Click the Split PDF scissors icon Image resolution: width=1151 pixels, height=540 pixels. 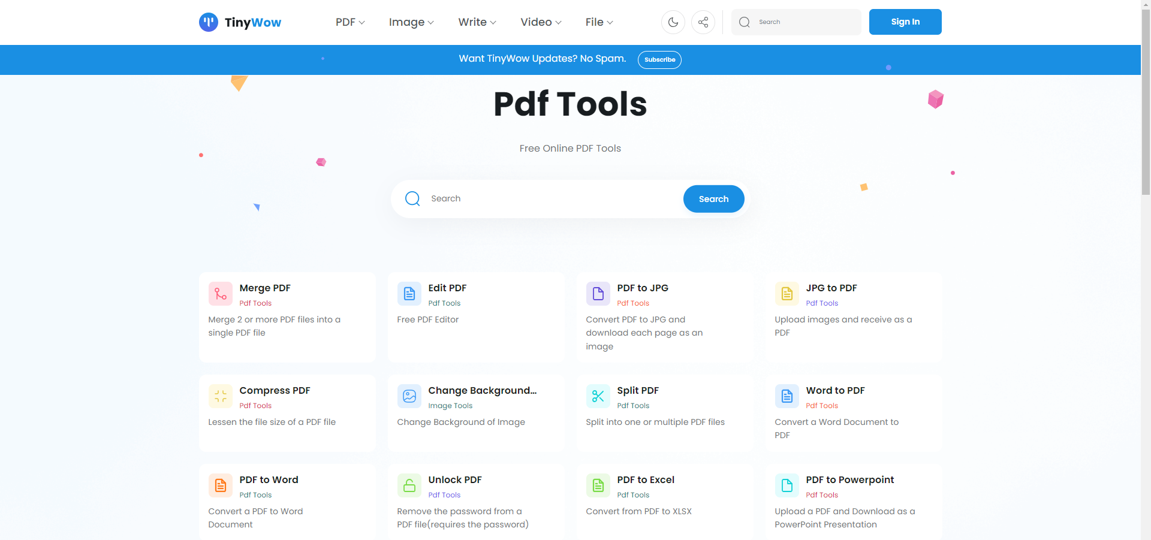598,396
